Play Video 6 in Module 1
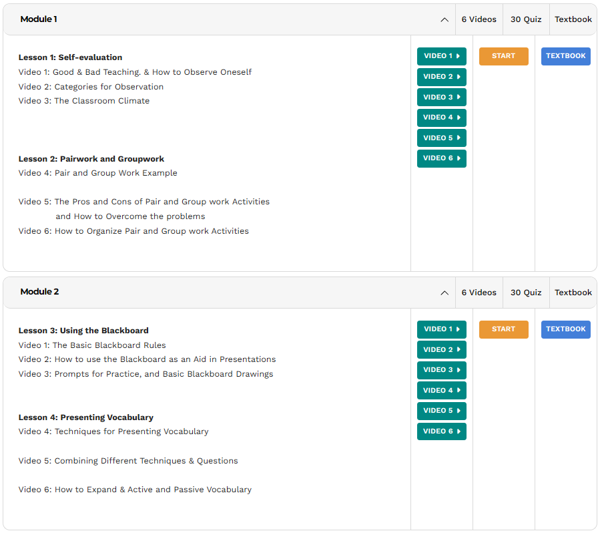 [x=441, y=158]
